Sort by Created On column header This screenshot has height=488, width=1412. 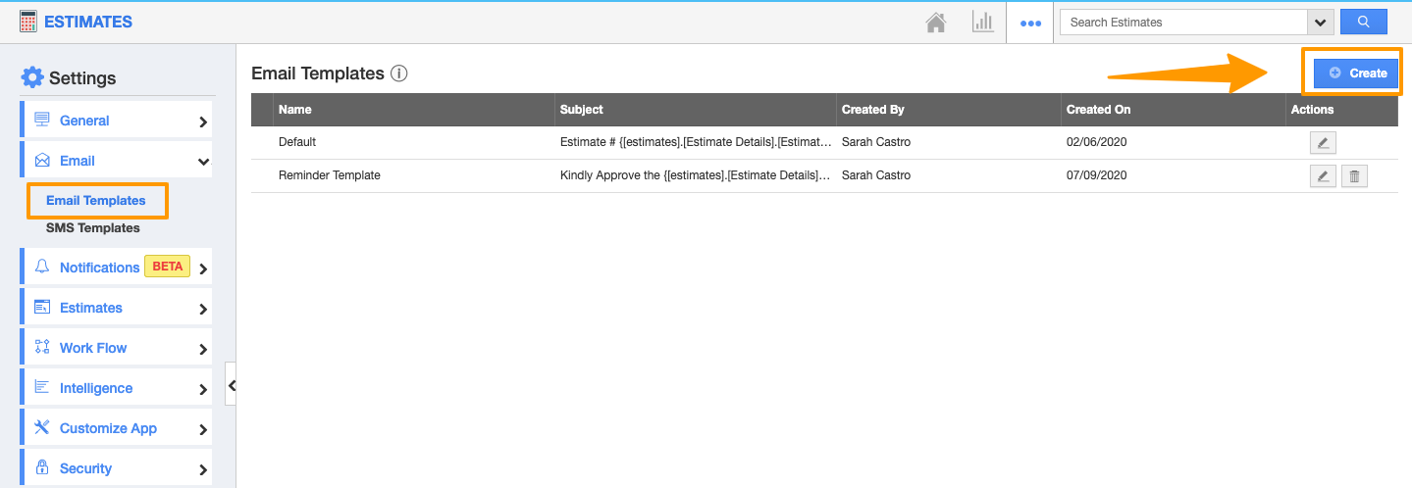point(1099,110)
